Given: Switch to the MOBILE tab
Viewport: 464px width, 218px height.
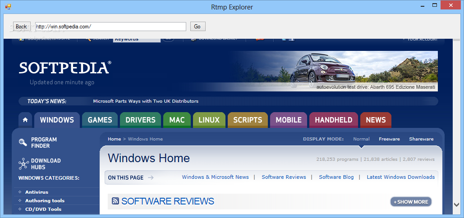Looking at the screenshot, I should [x=289, y=120].
